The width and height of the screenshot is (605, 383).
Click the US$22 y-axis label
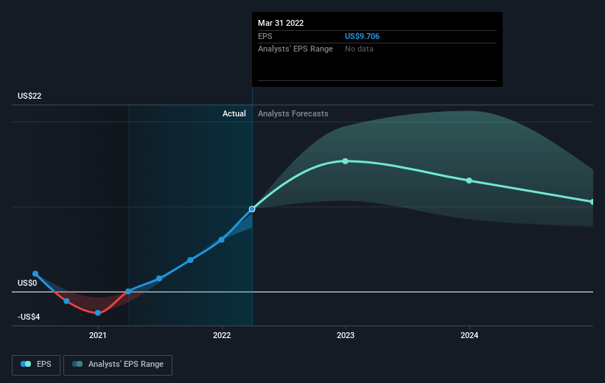(x=29, y=96)
